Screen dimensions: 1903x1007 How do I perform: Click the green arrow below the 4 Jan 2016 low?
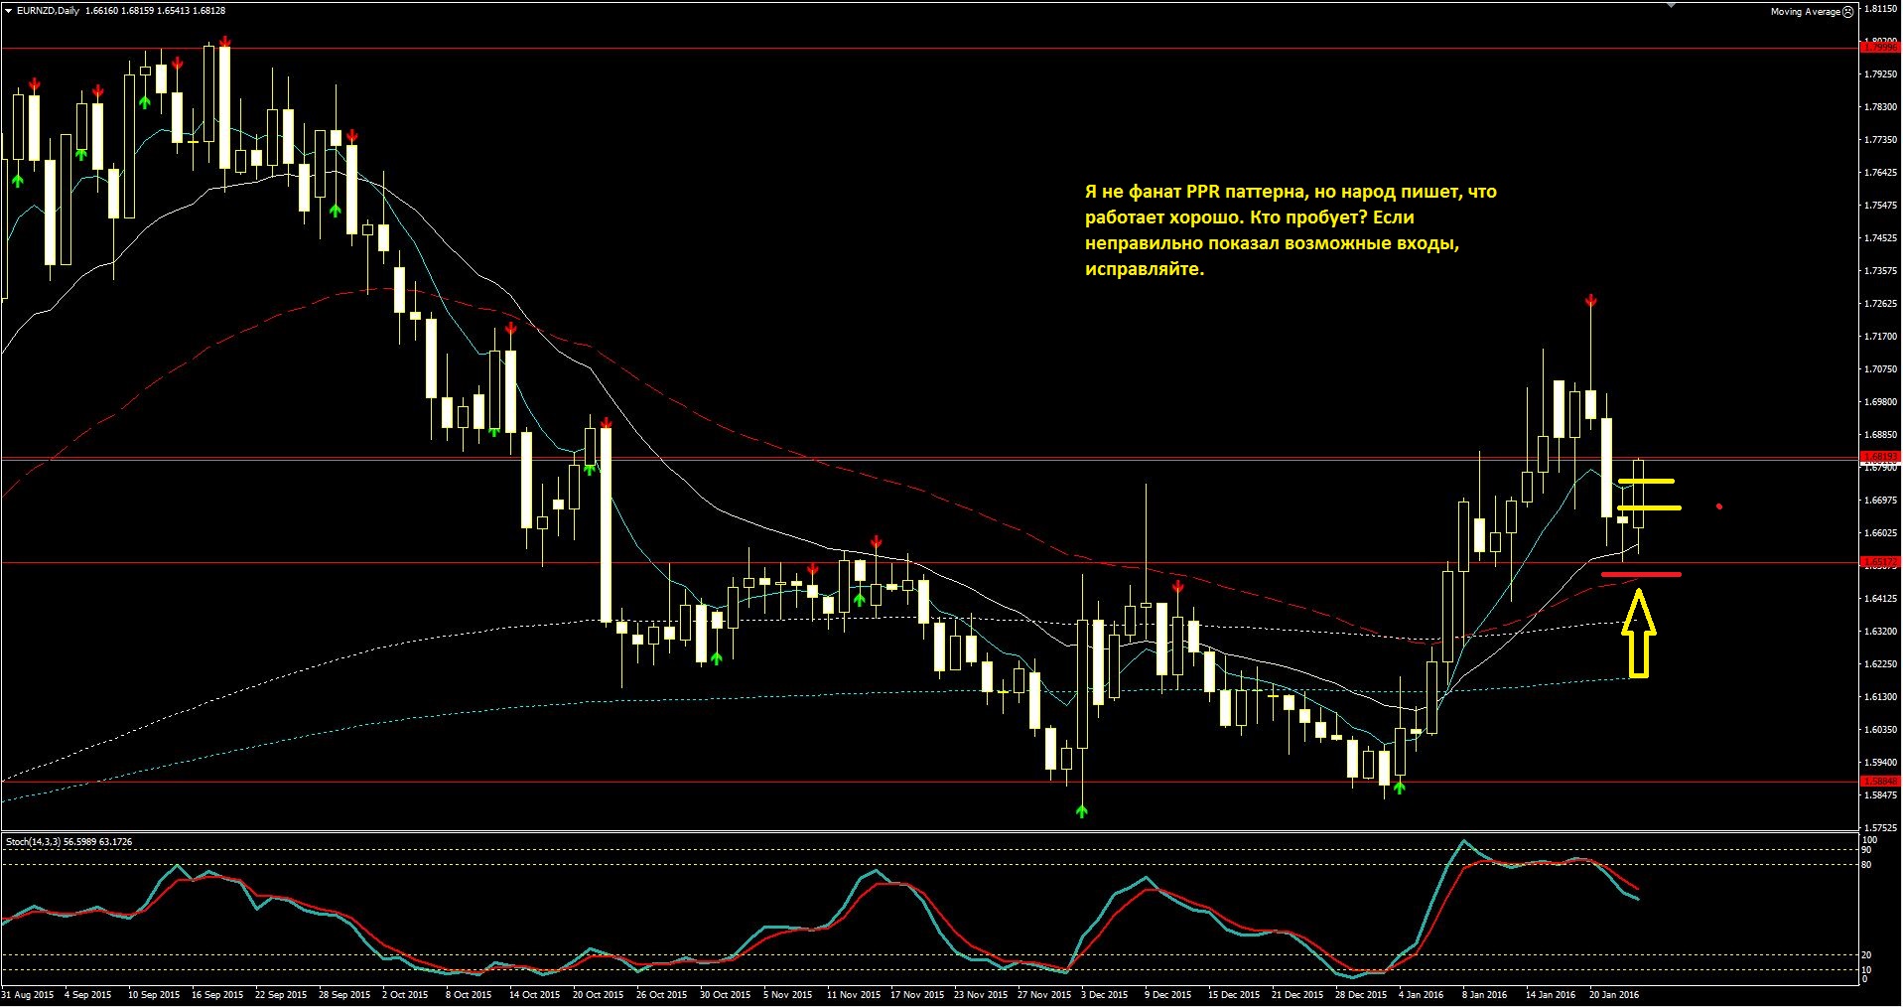1400,788
